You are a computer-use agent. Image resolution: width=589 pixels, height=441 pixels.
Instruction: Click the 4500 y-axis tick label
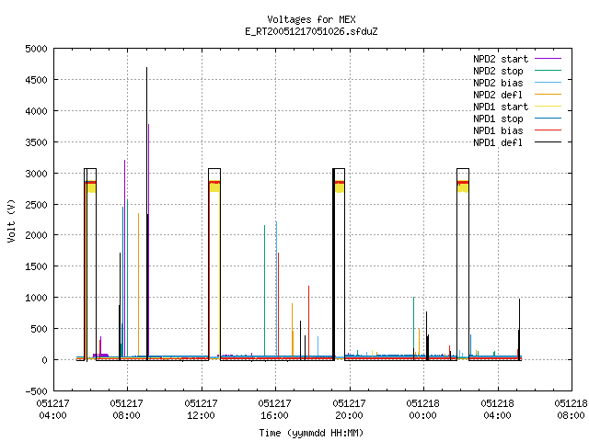coord(36,80)
